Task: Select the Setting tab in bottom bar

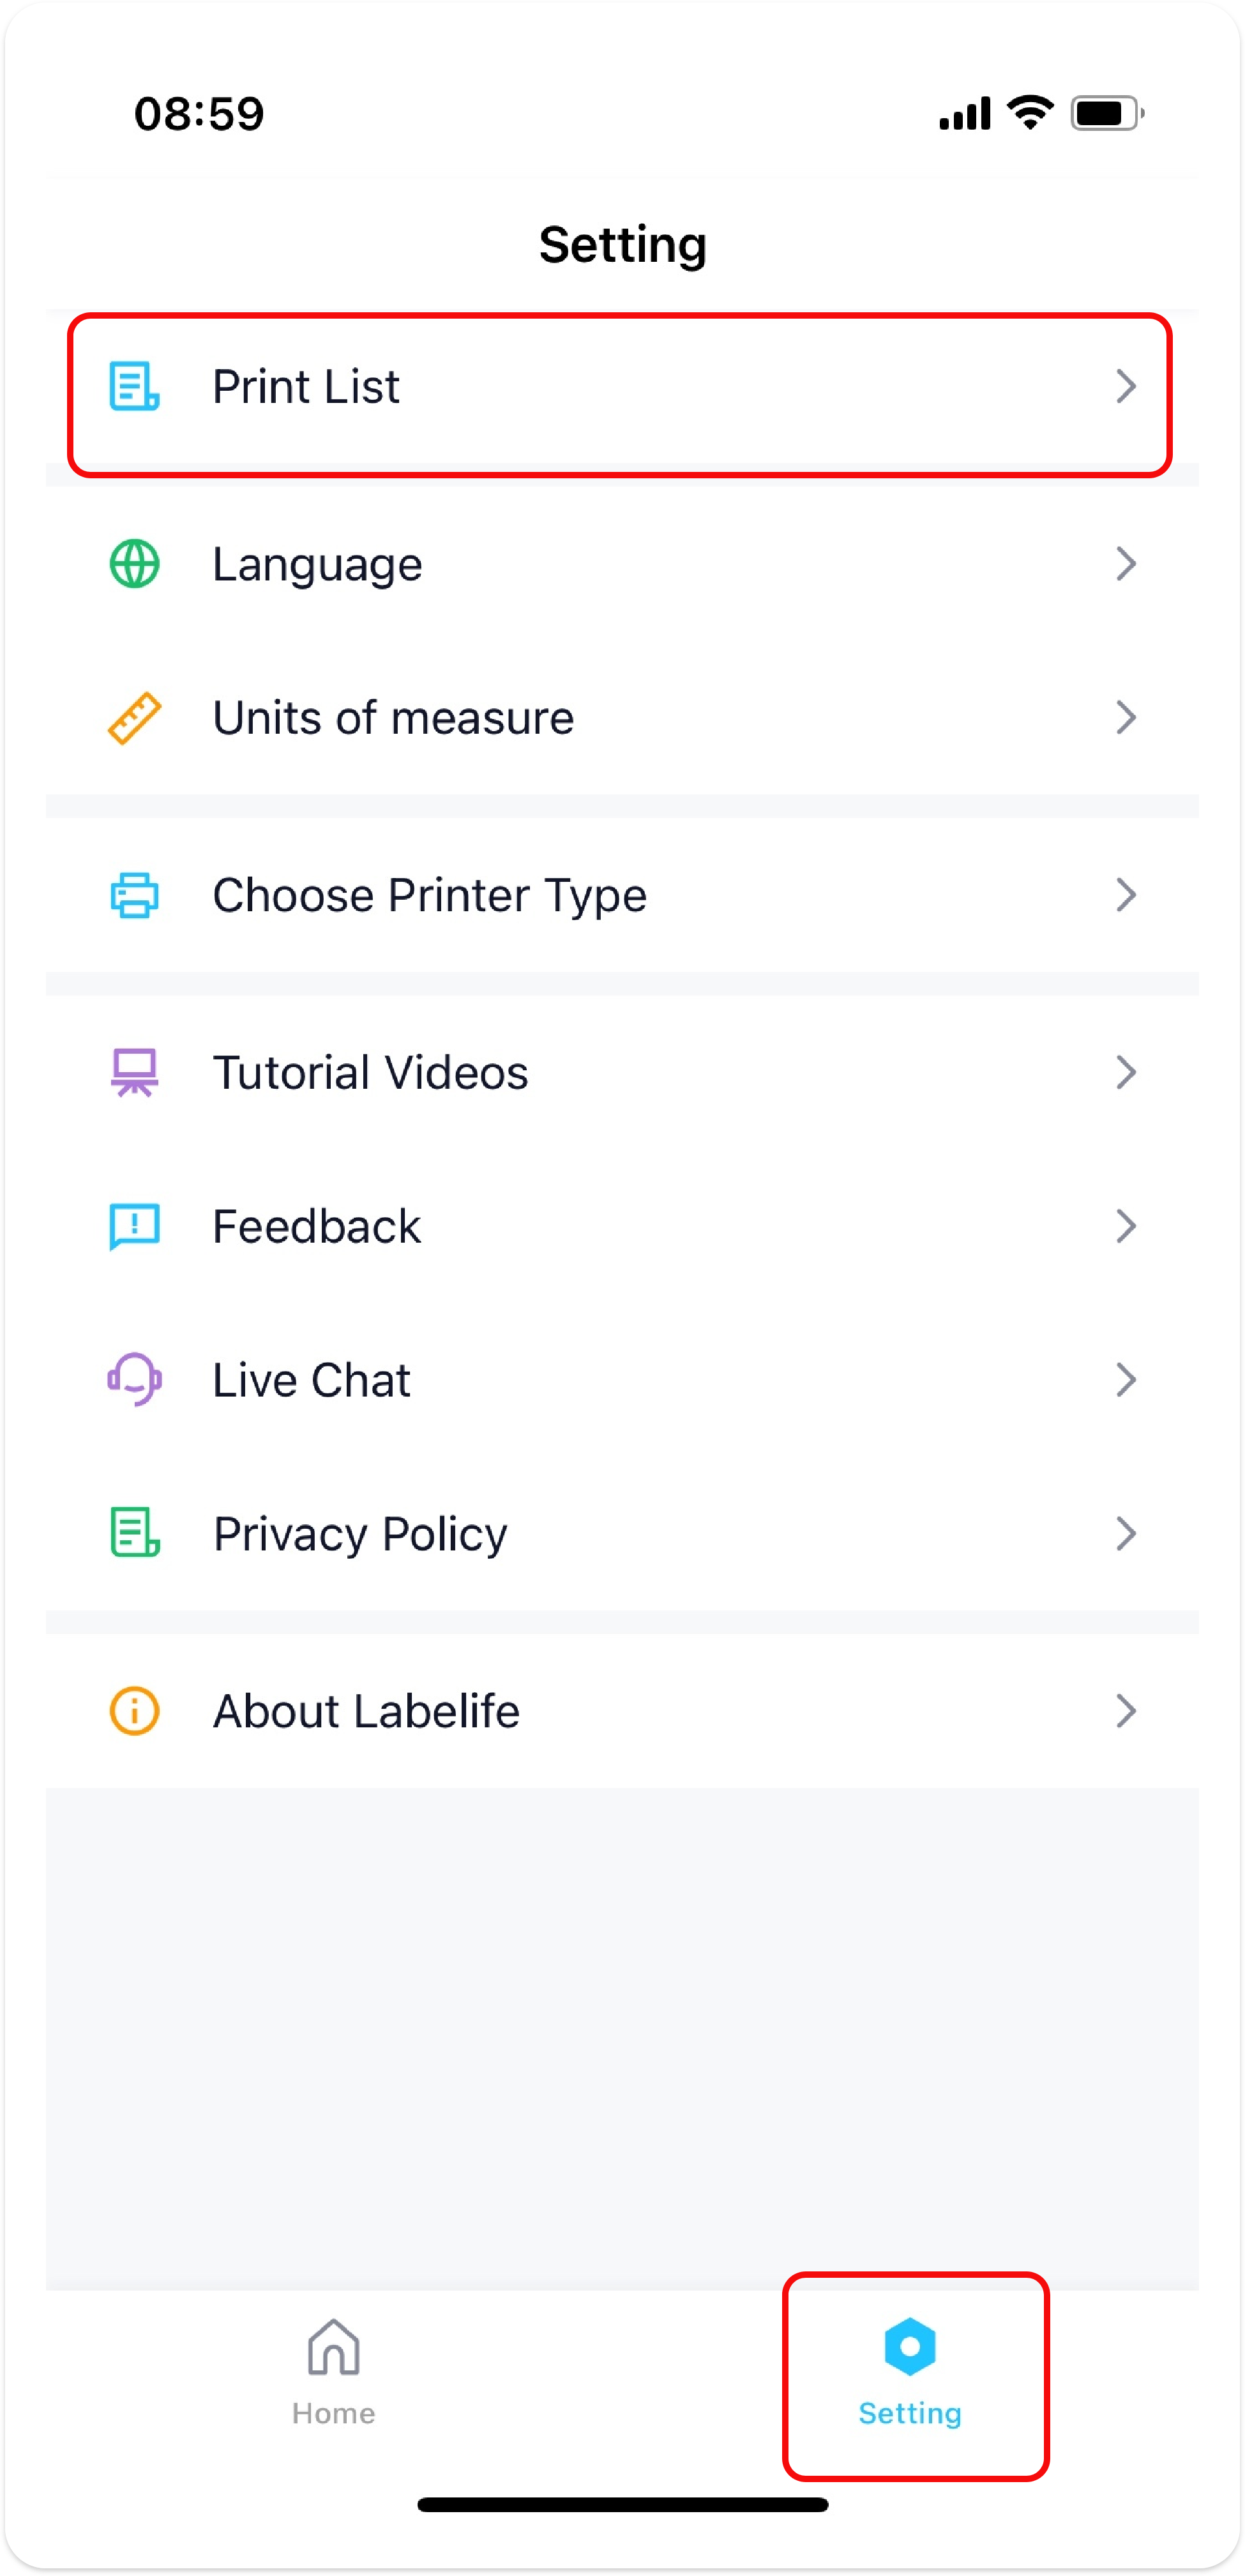Action: point(910,2371)
